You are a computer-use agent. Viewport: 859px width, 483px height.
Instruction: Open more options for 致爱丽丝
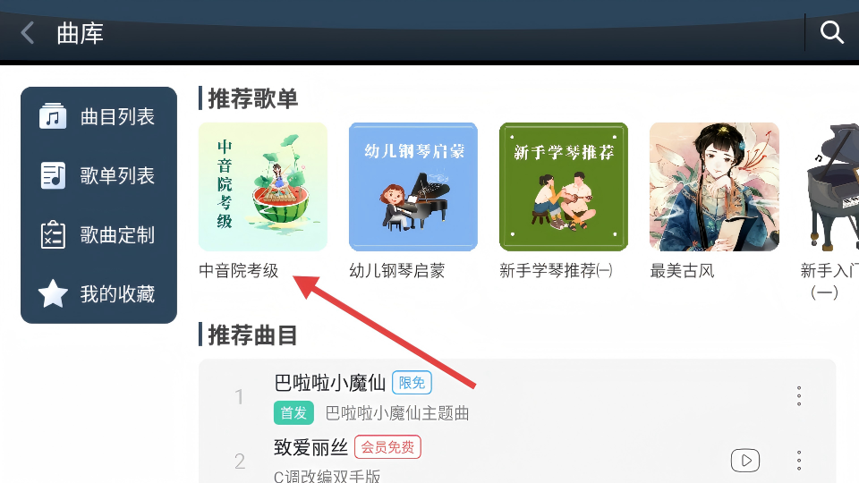(799, 461)
